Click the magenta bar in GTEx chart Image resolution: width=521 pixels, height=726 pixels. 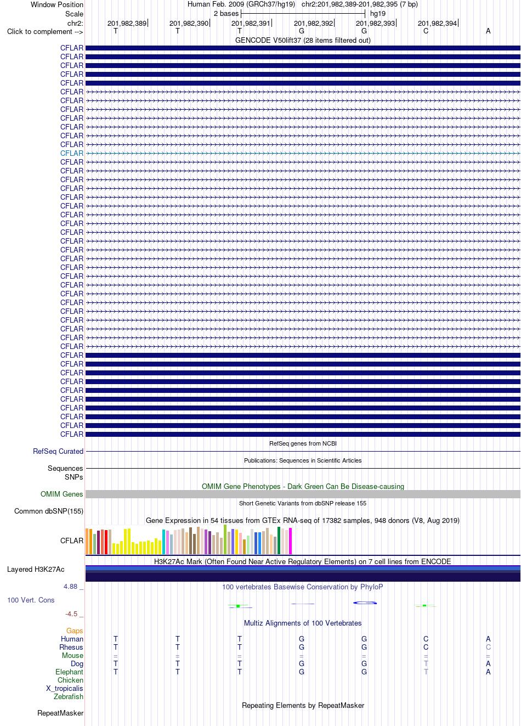[290, 541]
